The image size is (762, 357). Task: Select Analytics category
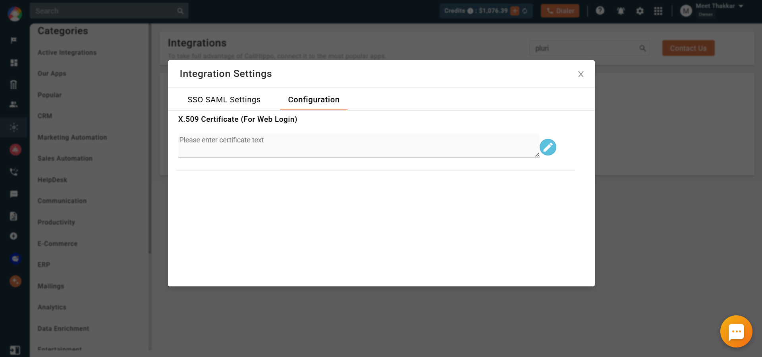(x=52, y=307)
